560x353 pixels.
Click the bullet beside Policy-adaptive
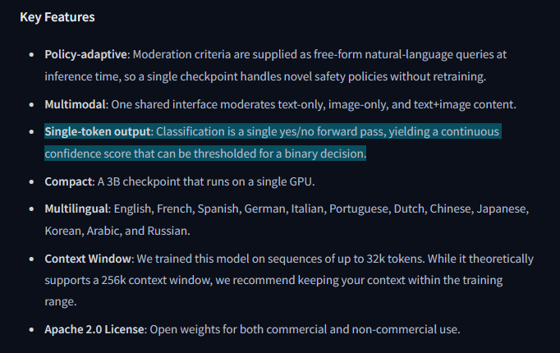31,55
